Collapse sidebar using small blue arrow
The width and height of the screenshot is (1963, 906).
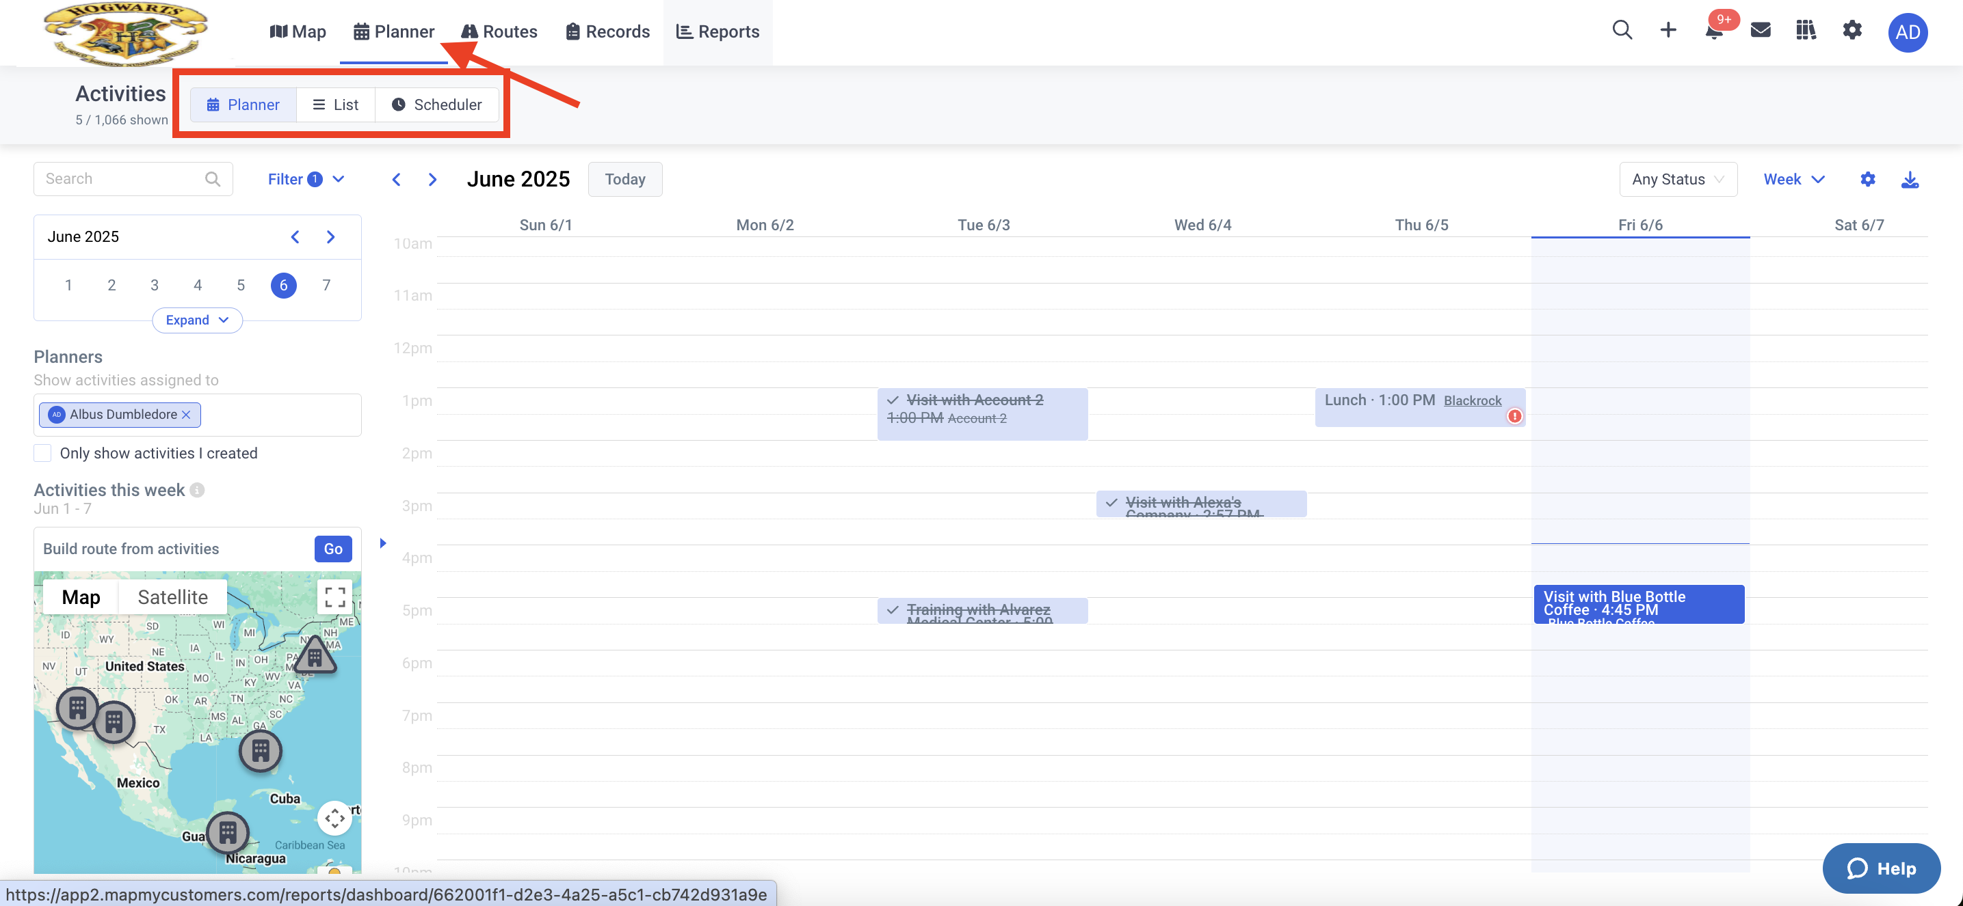(x=382, y=543)
